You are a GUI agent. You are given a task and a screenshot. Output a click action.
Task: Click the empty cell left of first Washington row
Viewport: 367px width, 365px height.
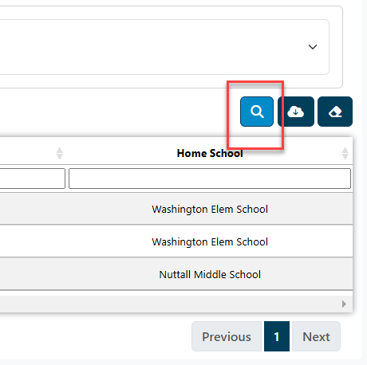34,209
